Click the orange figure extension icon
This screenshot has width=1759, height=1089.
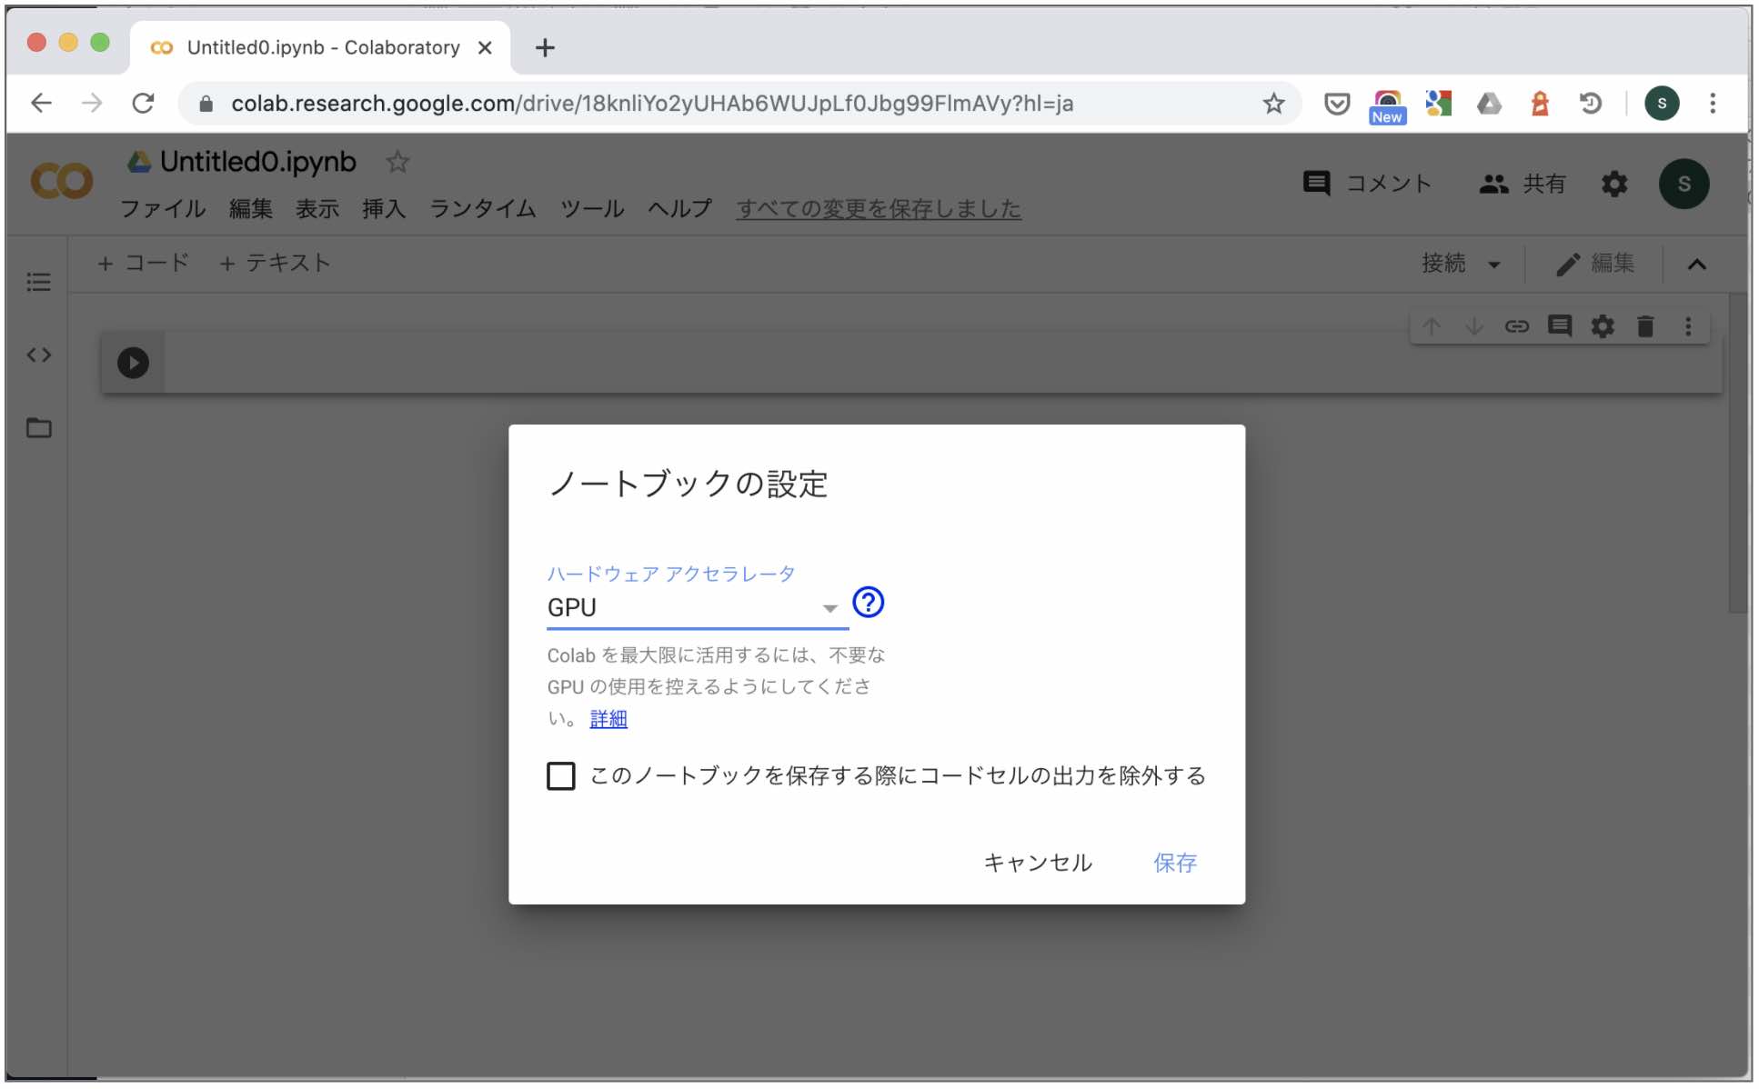1540,104
